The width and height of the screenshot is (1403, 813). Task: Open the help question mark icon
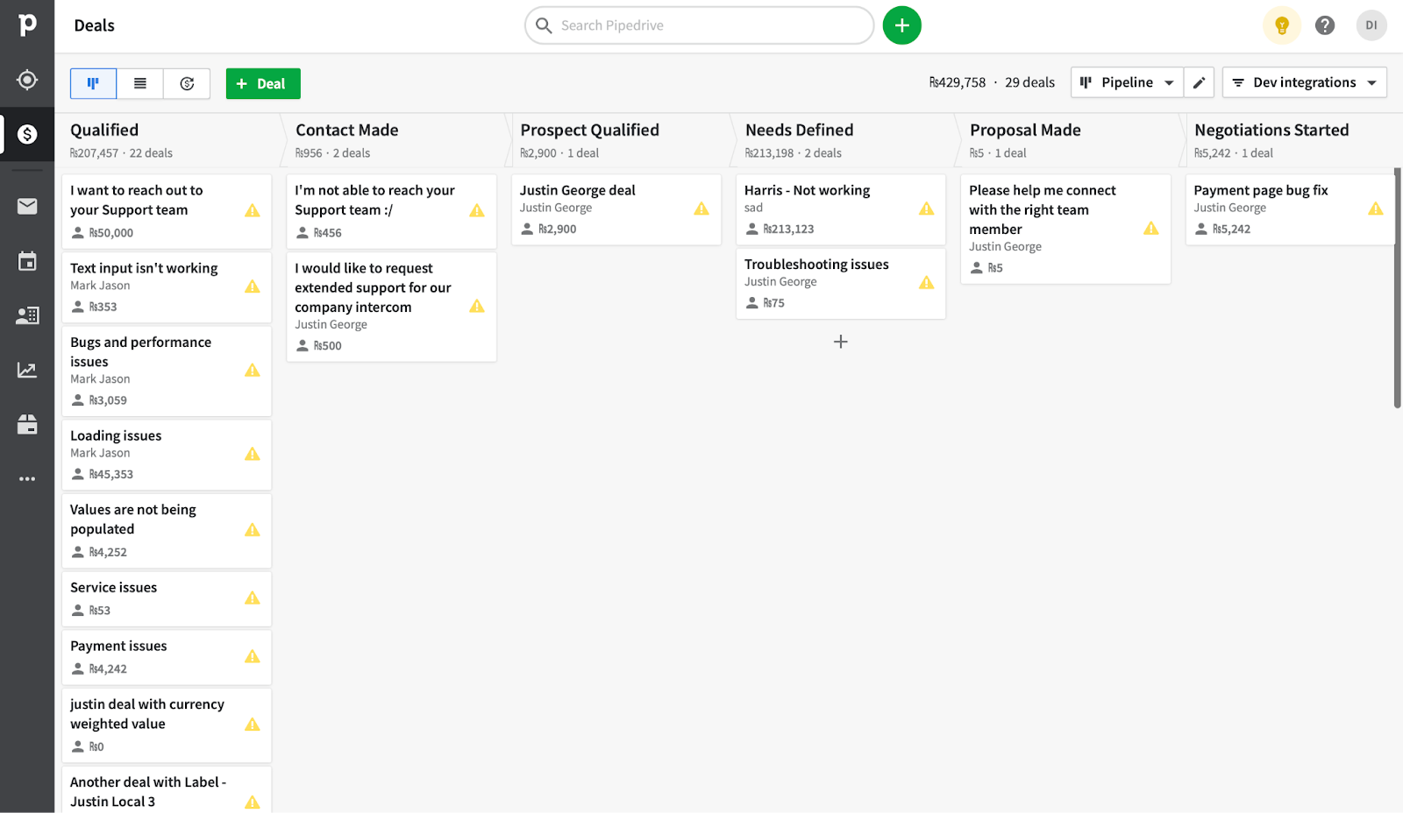(1324, 25)
